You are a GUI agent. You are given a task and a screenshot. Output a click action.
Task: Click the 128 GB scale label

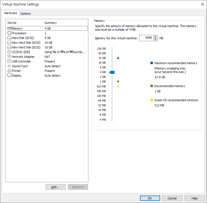(101, 48)
